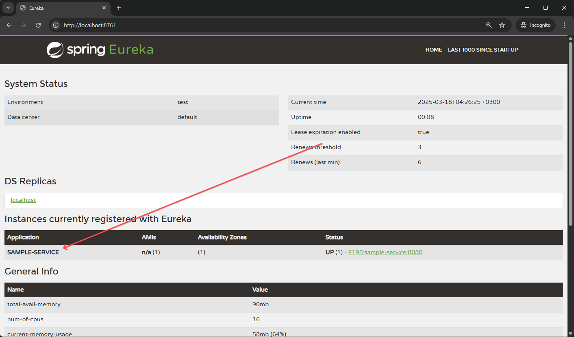Select the 90mb value
Screen dimensions: 574x337
(261, 304)
